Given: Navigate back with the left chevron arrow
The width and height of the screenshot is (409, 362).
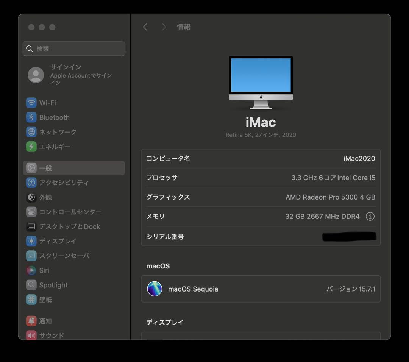Looking at the screenshot, I should (145, 27).
